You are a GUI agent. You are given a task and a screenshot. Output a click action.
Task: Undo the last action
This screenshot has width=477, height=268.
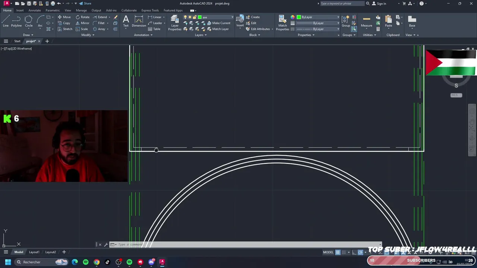pyautogui.click(x=59, y=3)
